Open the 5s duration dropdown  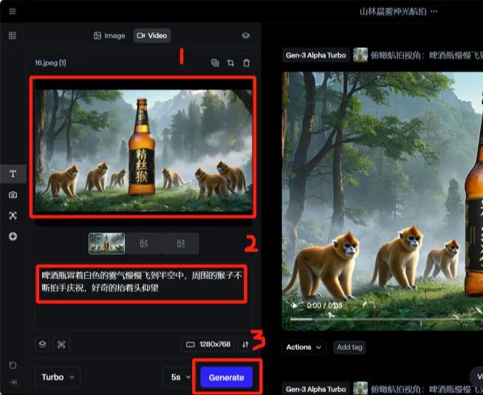[x=180, y=377]
